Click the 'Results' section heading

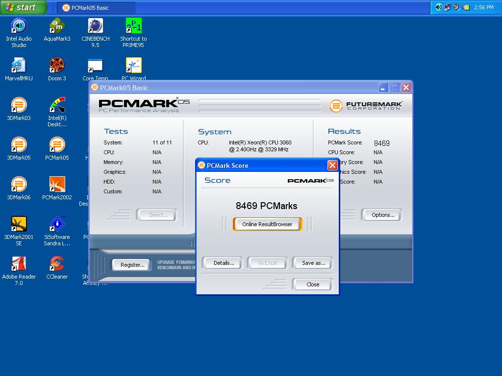344,131
